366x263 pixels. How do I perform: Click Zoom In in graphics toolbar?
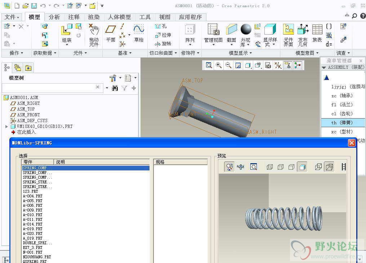point(219,65)
